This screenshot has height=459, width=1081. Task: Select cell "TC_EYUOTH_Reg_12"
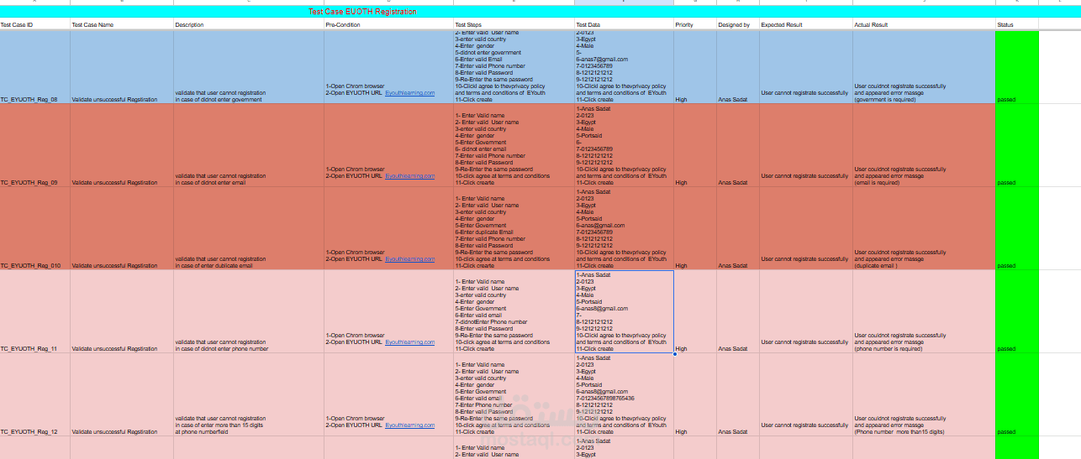click(x=34, y=395)
